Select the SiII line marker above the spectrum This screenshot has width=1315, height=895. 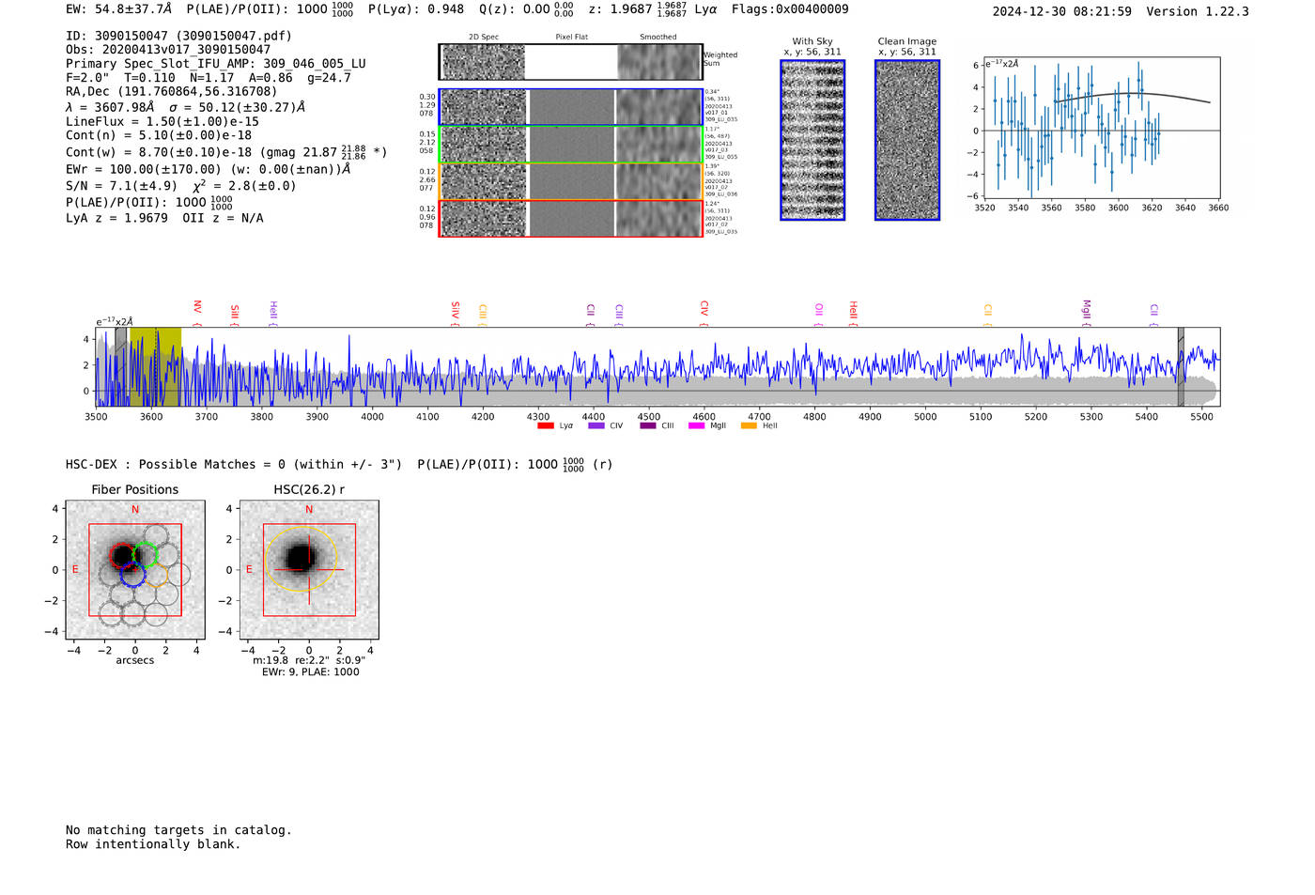(235, 315)
